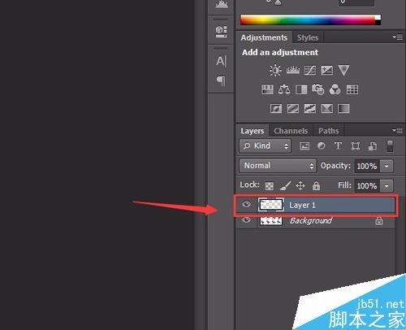Viewport: 406px width, 330px height.
Task: Filter layers by smart objects
Action: click(373, 146)
